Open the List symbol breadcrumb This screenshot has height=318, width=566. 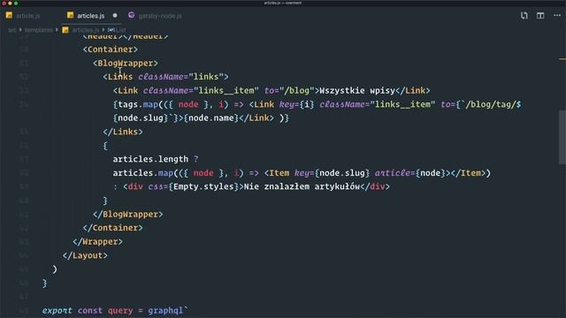pos(121,30)
